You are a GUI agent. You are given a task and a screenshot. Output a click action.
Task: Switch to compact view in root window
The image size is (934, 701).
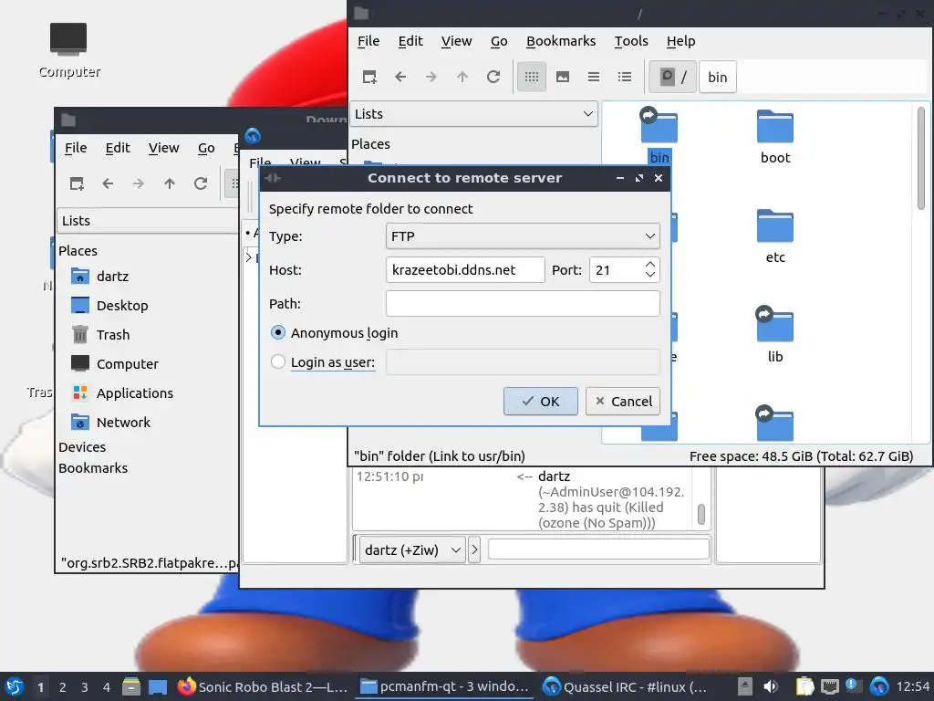593,77
